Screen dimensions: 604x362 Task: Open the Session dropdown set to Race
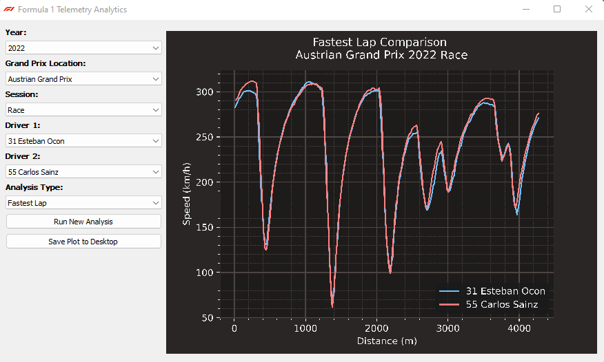(x=83, y=110)
